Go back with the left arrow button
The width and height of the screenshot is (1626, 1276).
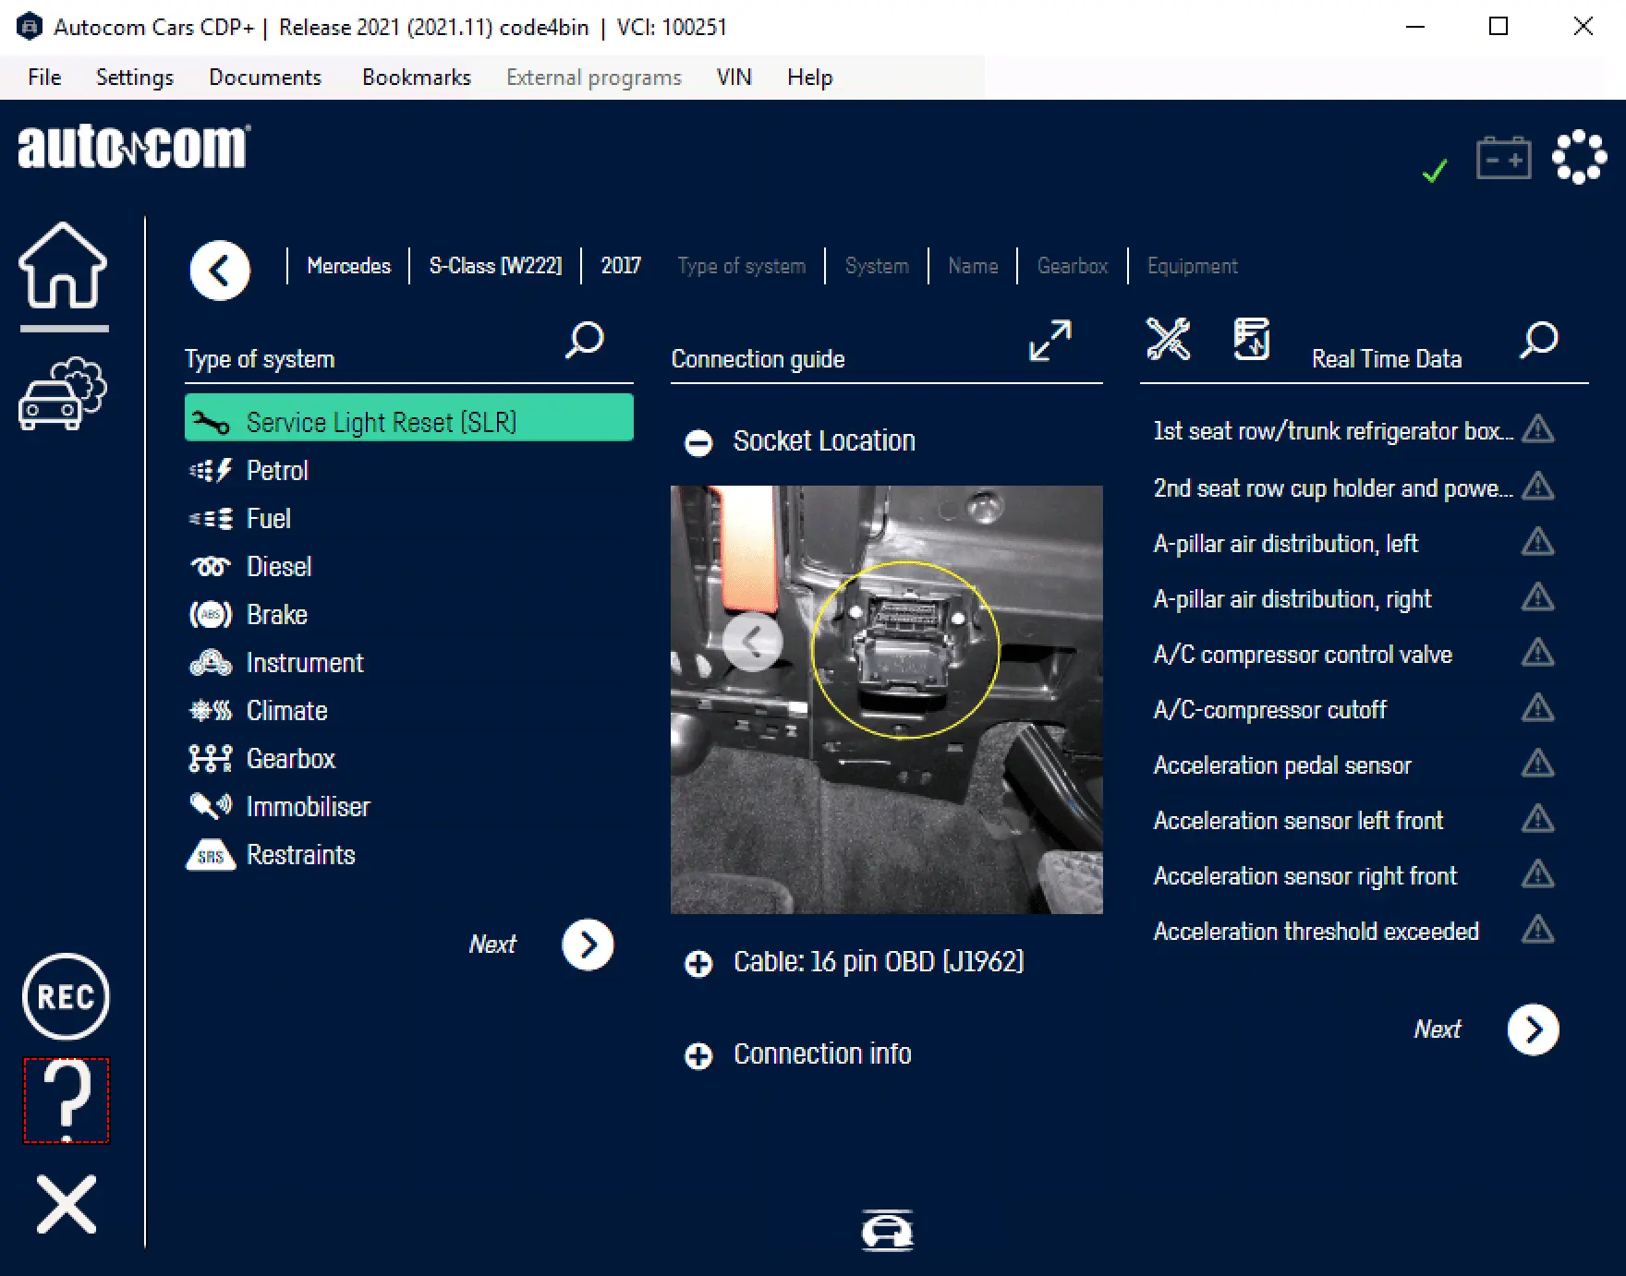pyautogui.click(x=220, y=271)
